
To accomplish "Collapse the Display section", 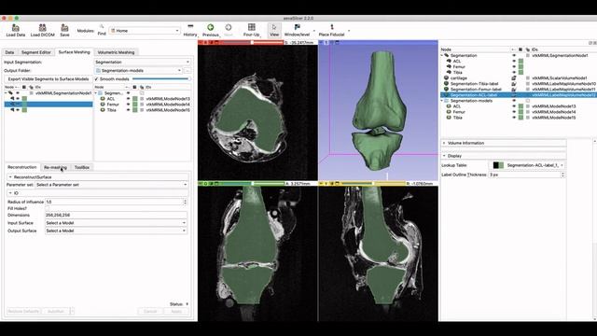I will [504, 156].
